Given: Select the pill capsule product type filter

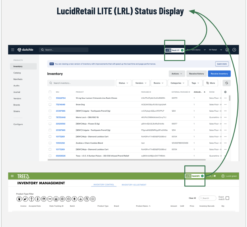Looking at the screenshot, I should click(x=25, y=199).
